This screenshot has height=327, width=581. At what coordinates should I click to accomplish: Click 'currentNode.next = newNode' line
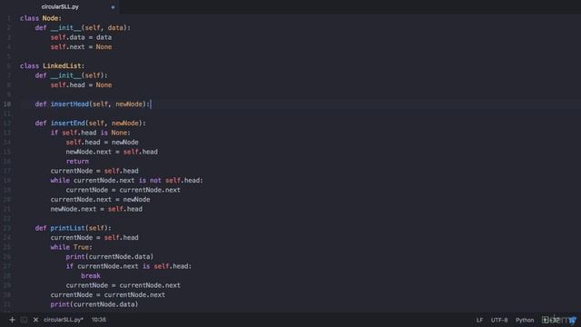point(101,200)
